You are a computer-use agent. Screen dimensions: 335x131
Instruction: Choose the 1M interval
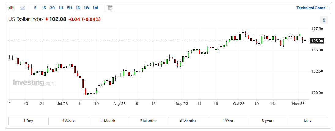tap(95, 8)
